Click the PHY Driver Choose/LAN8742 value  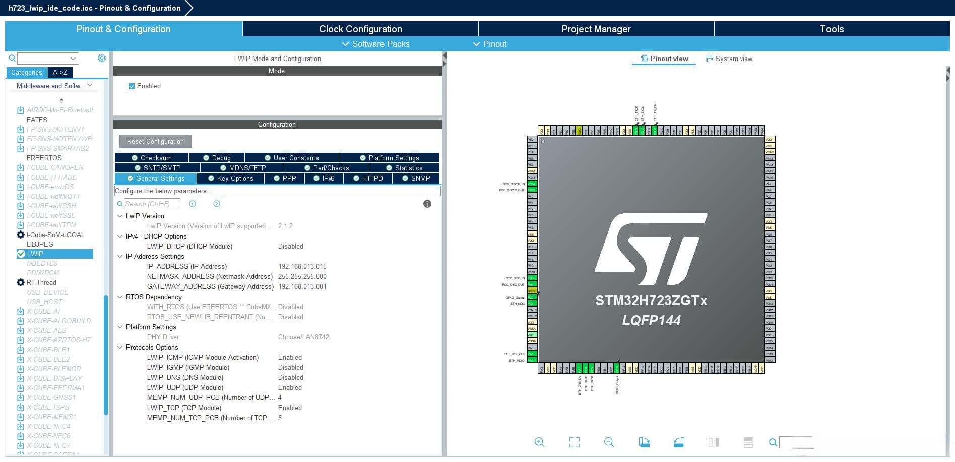pos(303,337)
